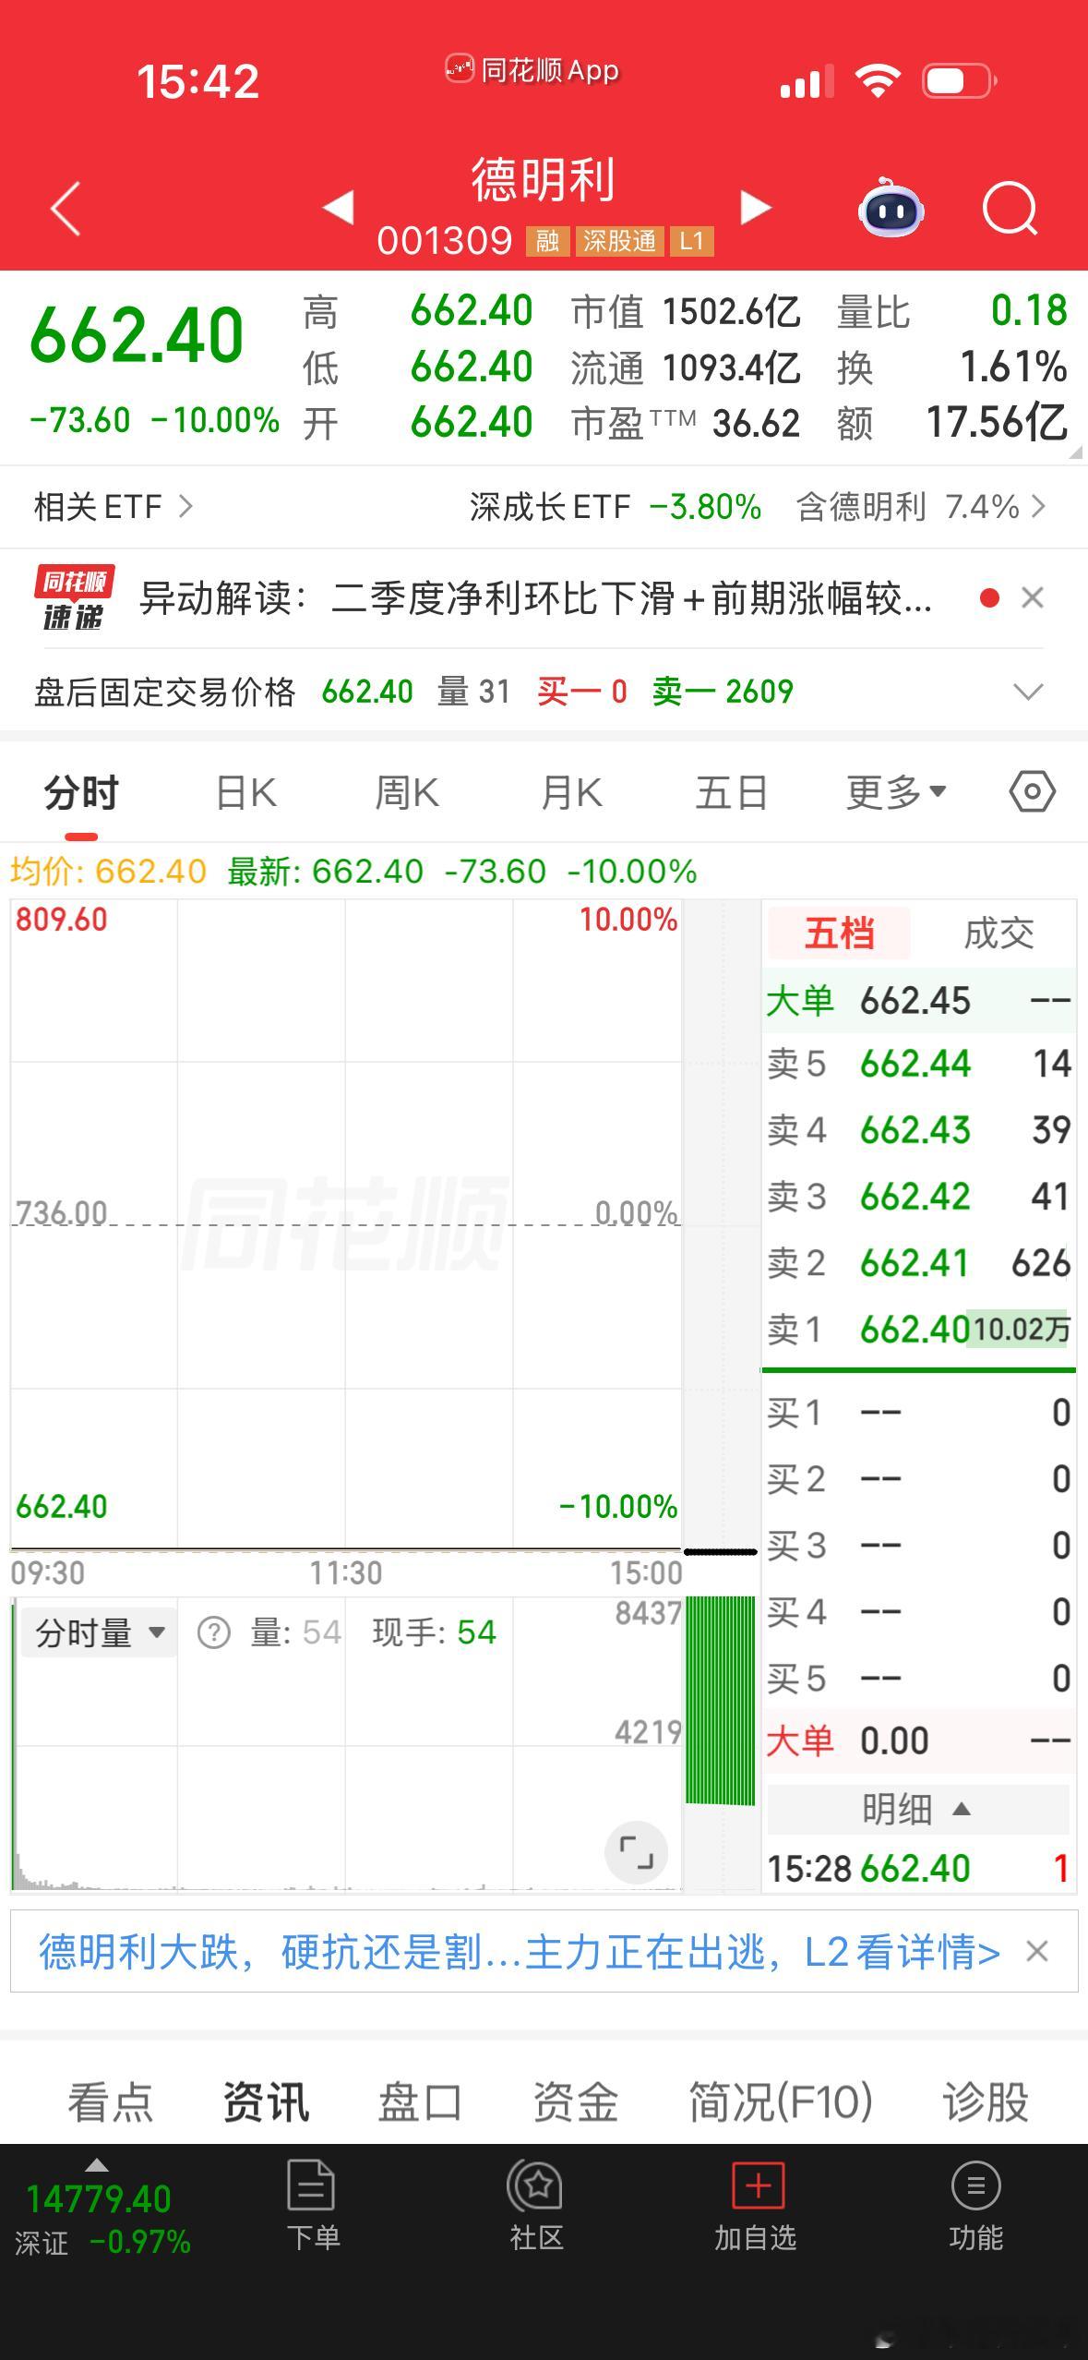Switch to 日K chart tab
The image size is (1088, 2360).
pyautogui.click(x=245, y=792)
